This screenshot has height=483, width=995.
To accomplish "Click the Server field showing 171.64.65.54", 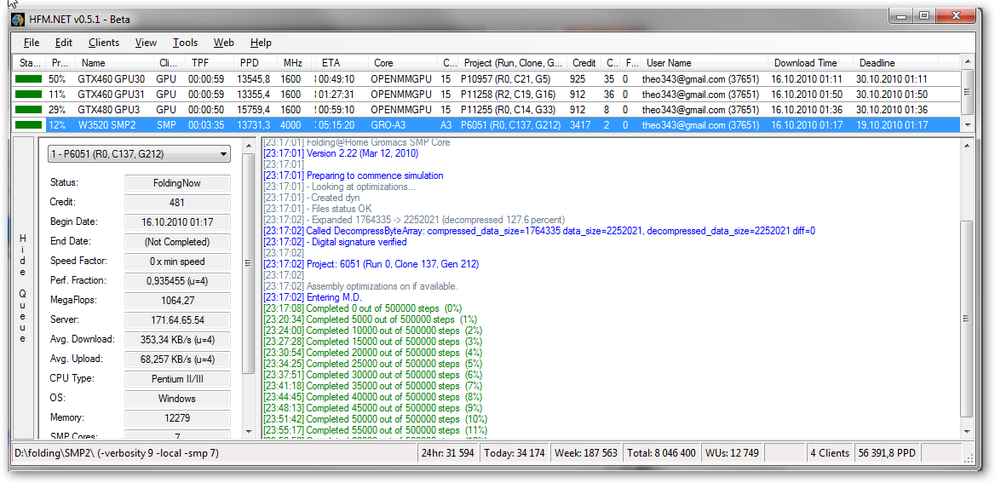I will pyautogui.click(x=177, y=320).
